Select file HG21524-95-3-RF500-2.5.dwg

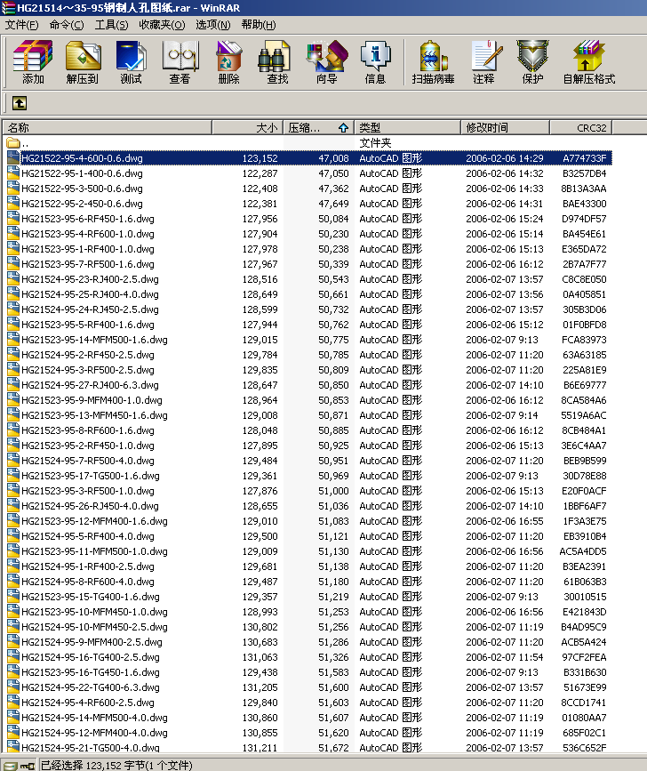pyautogui.click(x=87, y=370)
